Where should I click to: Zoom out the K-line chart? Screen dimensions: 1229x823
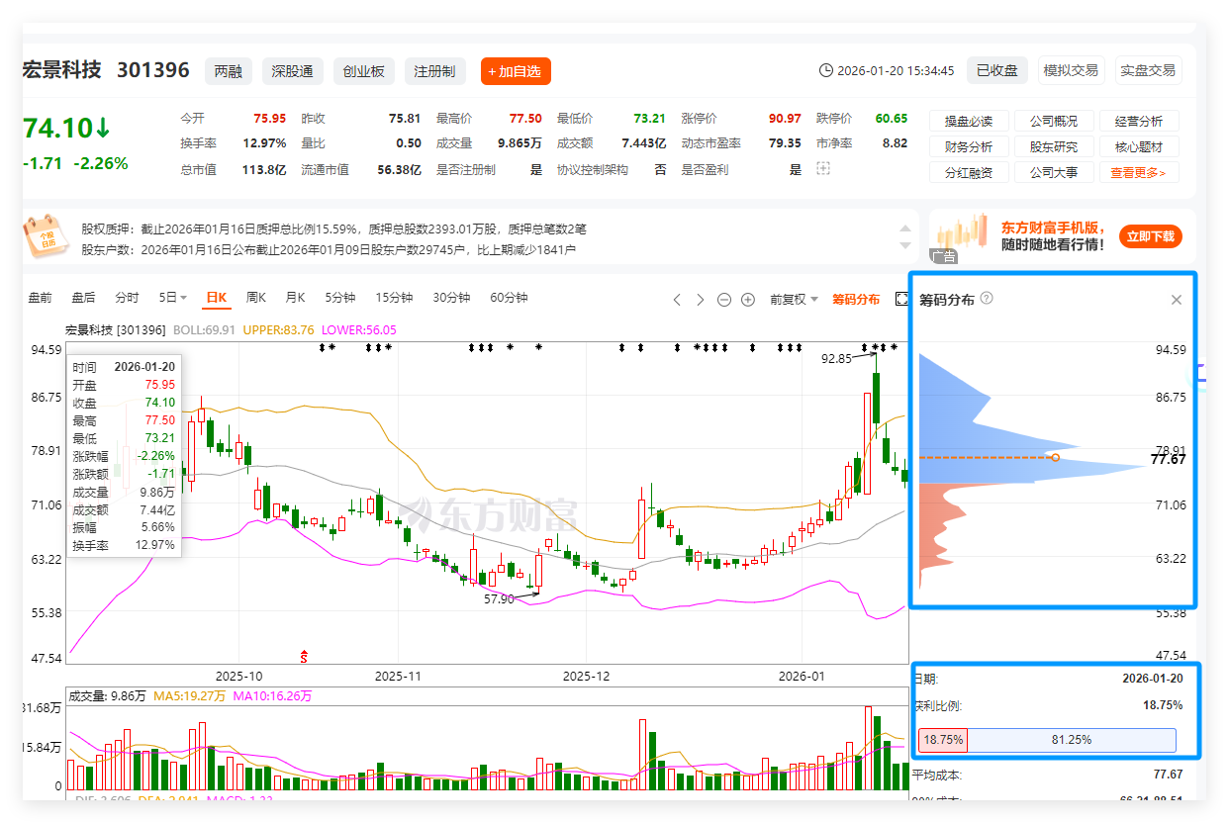(724, 299)
